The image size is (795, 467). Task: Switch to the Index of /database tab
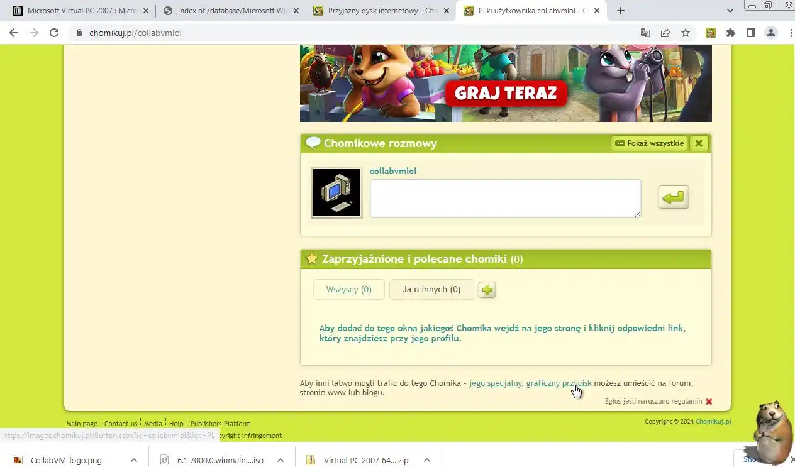click(231, 11)
